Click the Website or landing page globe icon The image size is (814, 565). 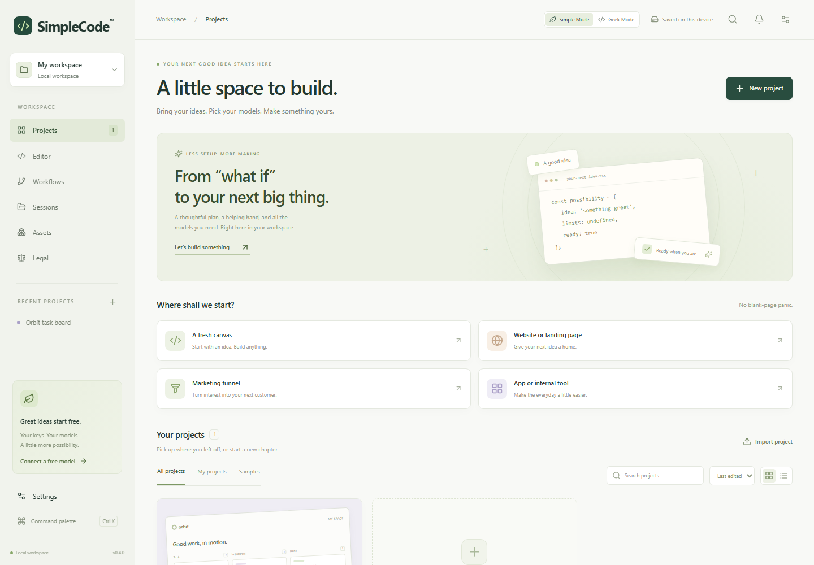(x=497, y=341)
